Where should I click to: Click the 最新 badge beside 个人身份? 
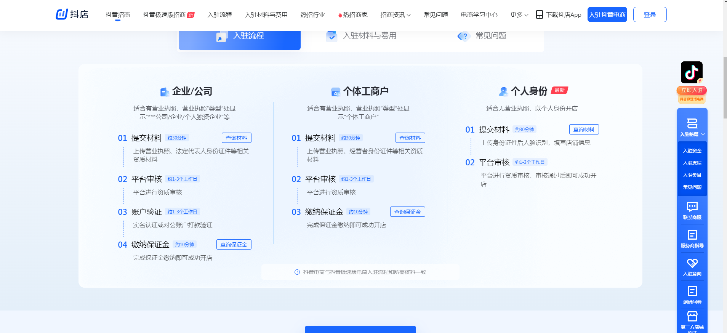tap(559, 90)
